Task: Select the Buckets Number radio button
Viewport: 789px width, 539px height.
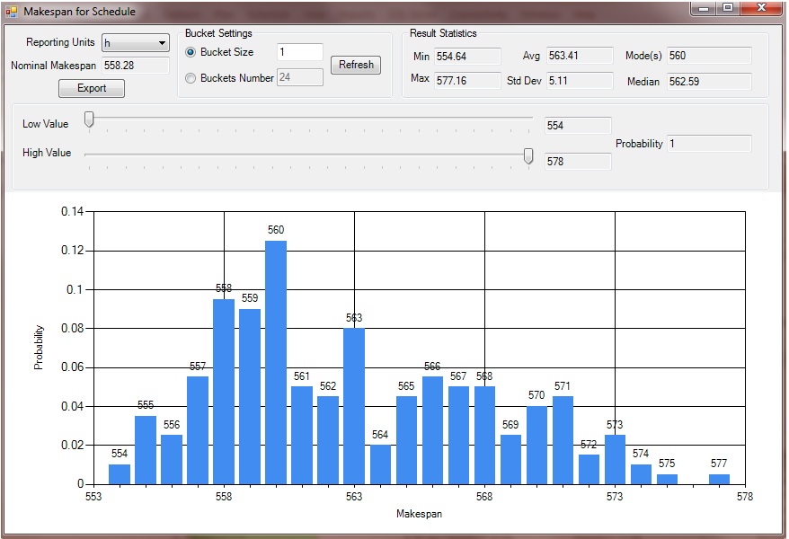Action: [191, 78]
